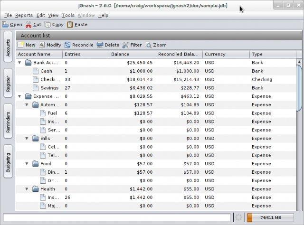Open the View menu
Screen dimensions: 304x225
pos(53,15)
